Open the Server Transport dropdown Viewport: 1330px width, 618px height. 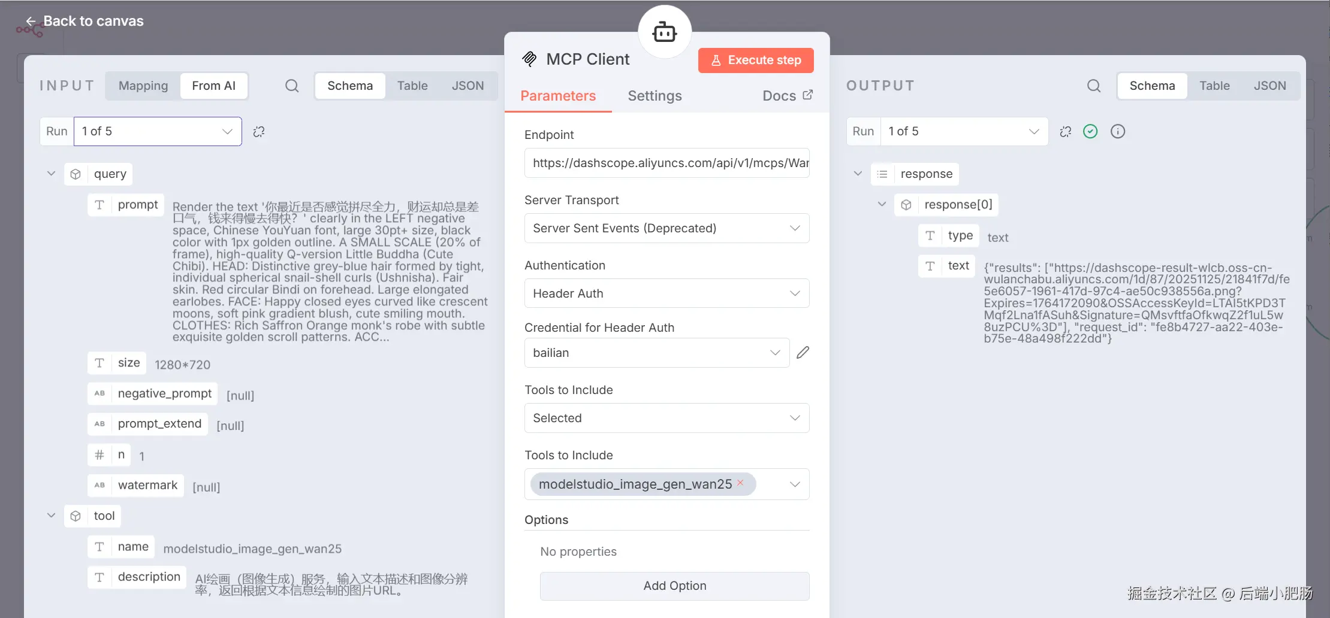(x=666, y=228)
